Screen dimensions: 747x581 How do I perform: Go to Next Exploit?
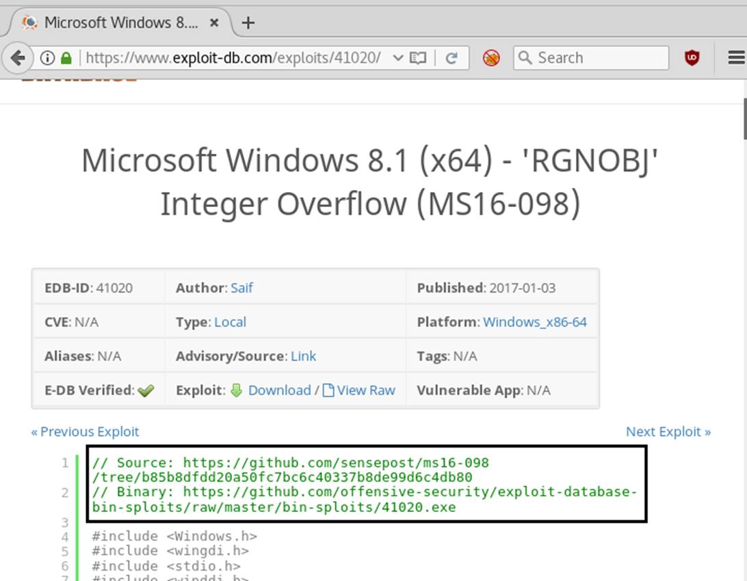point(668,431)
